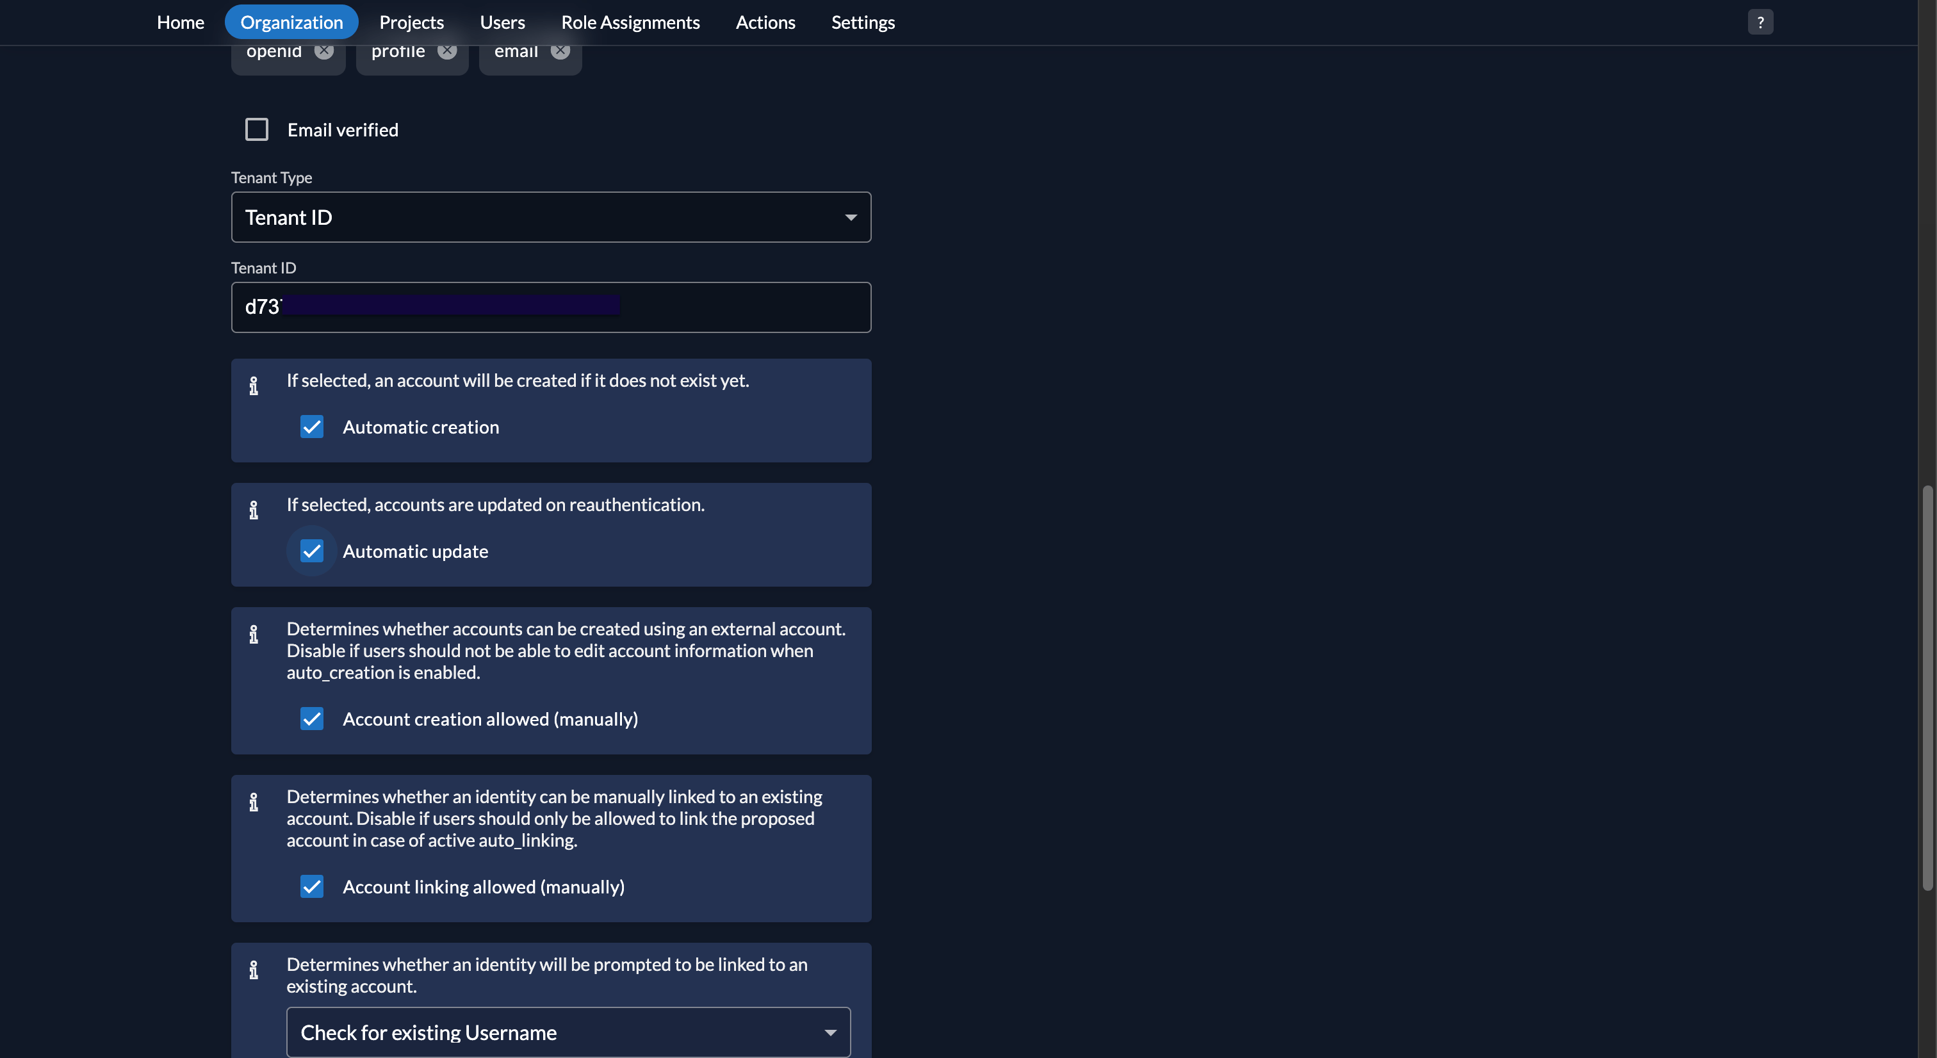Uncheck the Automatic creation checkbox
The image size is (1937, 1058).
(311, 427)
